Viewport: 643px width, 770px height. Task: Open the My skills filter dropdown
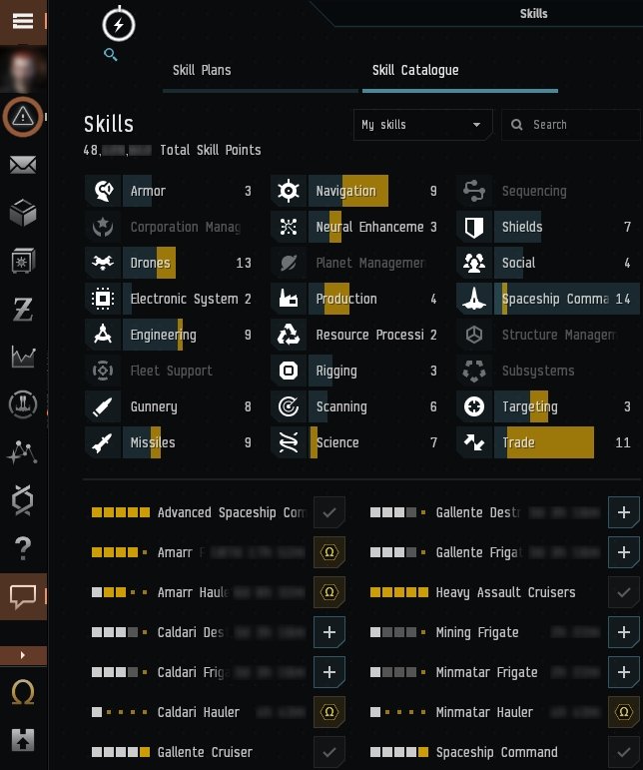[422, 125]
